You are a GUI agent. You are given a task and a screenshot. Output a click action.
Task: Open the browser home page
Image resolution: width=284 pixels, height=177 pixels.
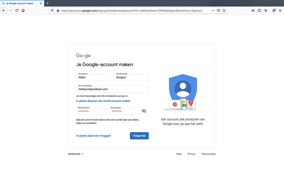(x=23, y=10)
